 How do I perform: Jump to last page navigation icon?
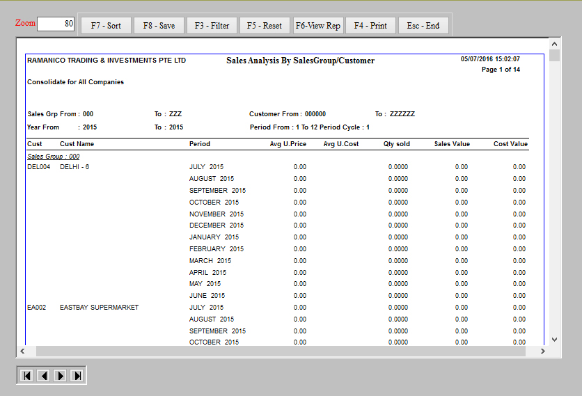point(77,376)
